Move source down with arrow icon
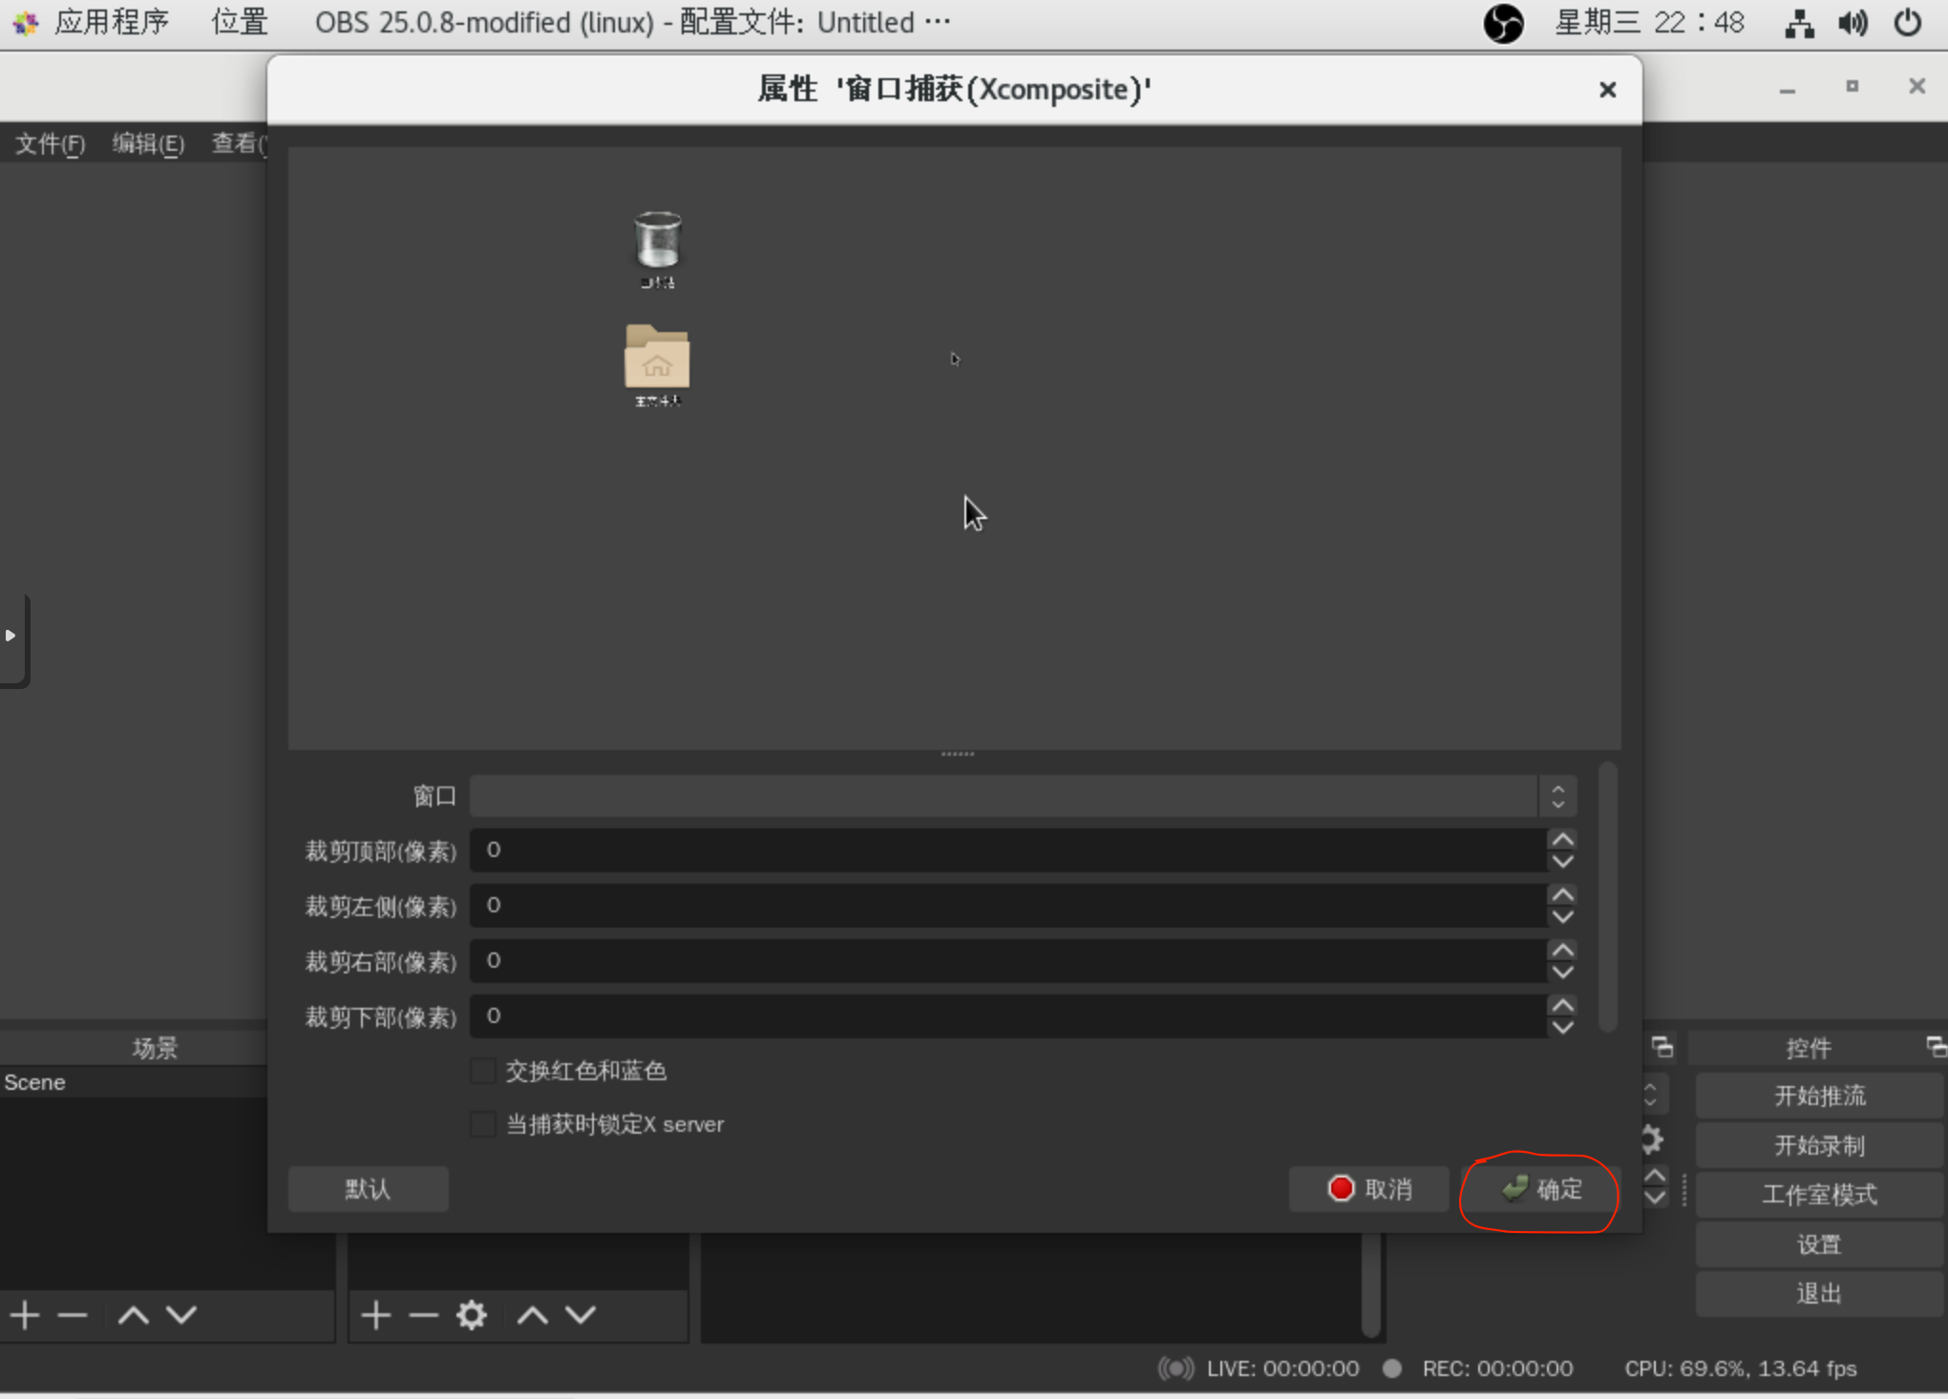 click(x=581, y=1315)
